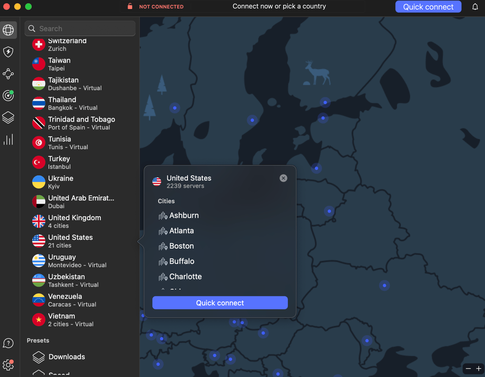Zoom out the map with minus
This screenshot has height=377, width=485.
[x=468, y=368]
